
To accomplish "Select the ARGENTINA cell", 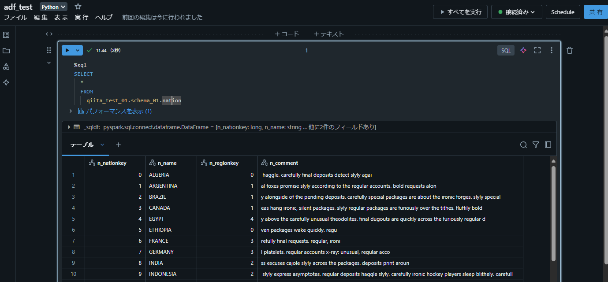I will pyautogui.click(x=171, y=186).
